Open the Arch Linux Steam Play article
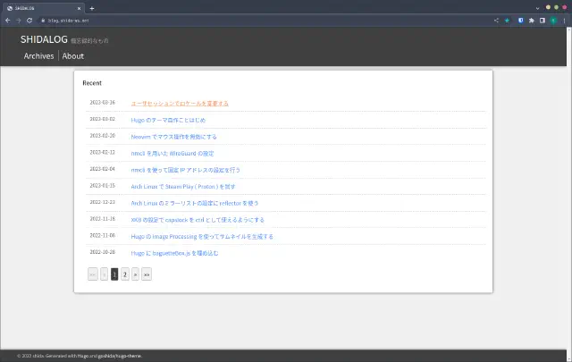The height and width of the screenshot is (362, 572). pyautogui.click(x=183, y=186)
